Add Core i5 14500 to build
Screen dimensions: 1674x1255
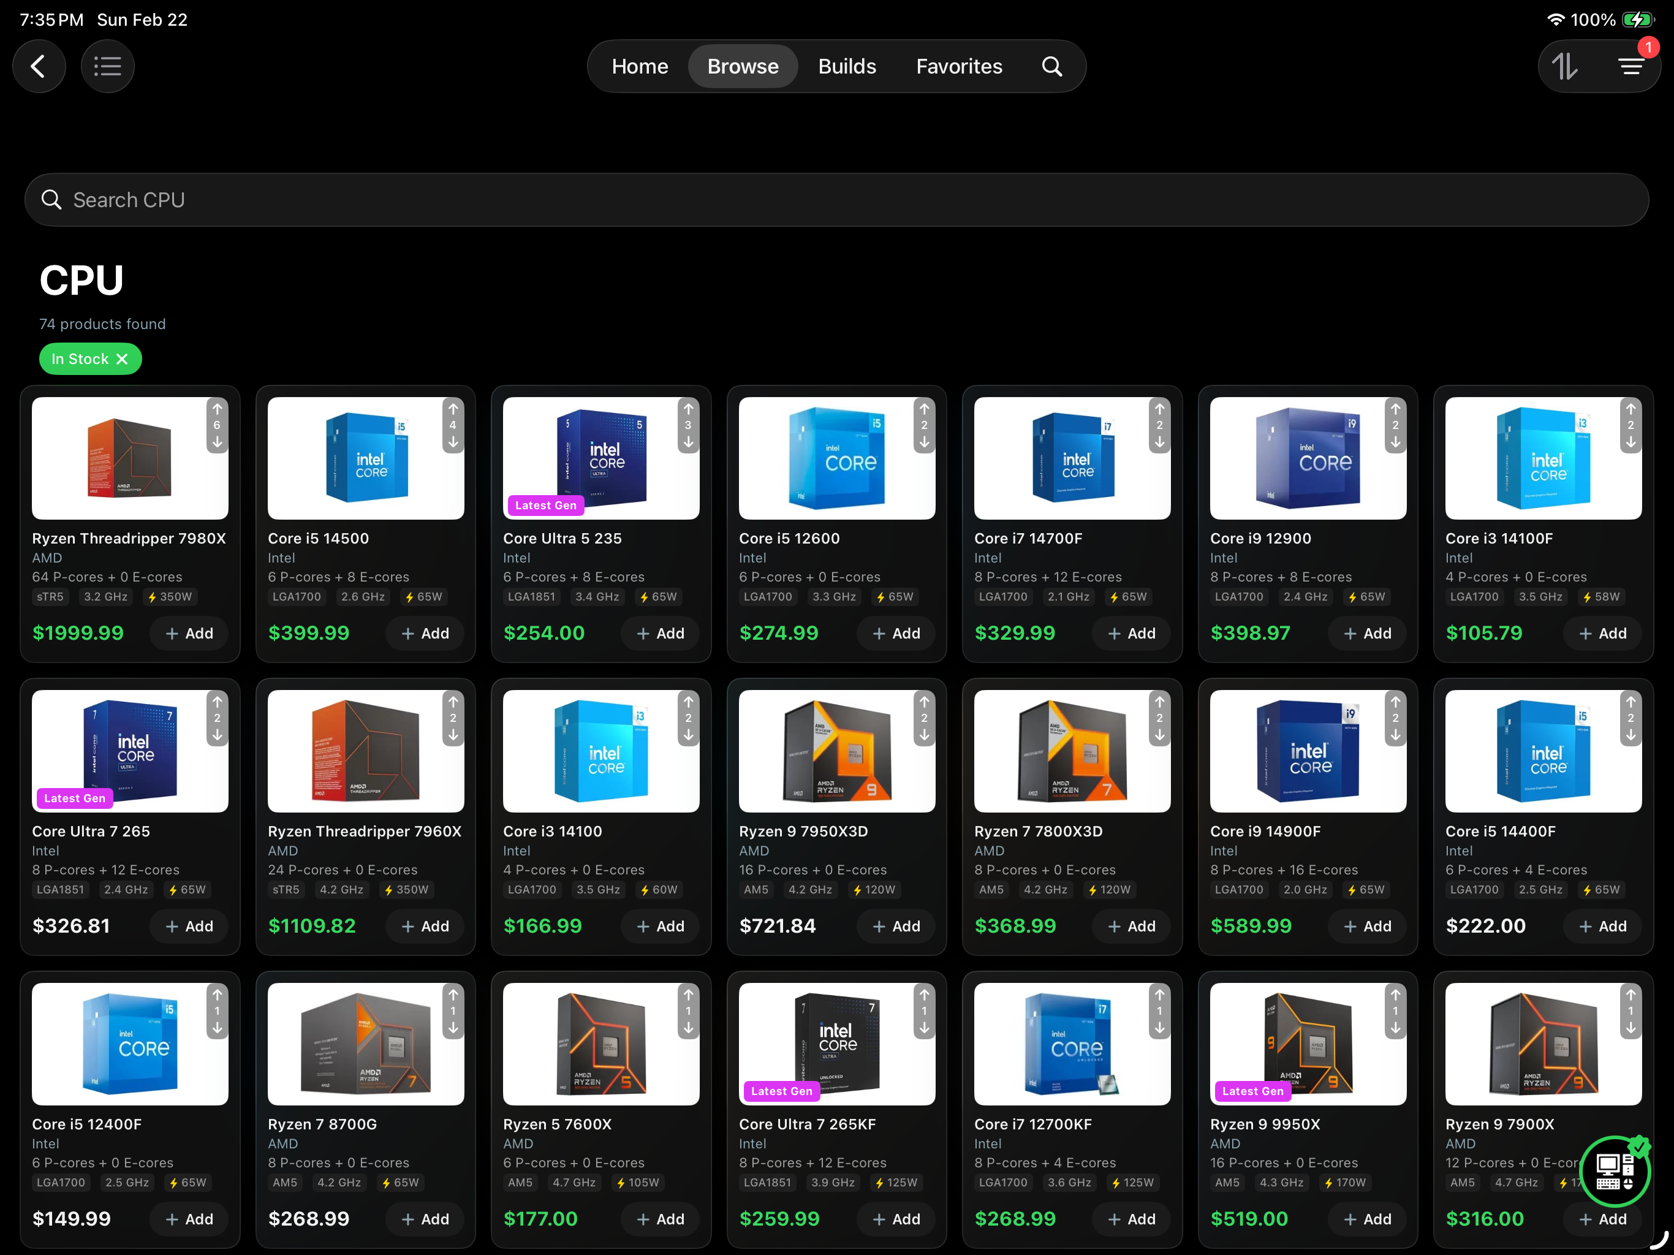pyautogui.click(x=425, y=634)
